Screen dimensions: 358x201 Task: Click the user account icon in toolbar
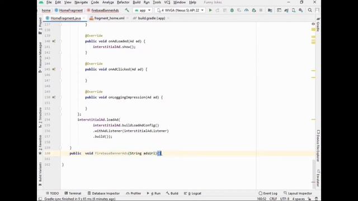(x=317, y=10)
